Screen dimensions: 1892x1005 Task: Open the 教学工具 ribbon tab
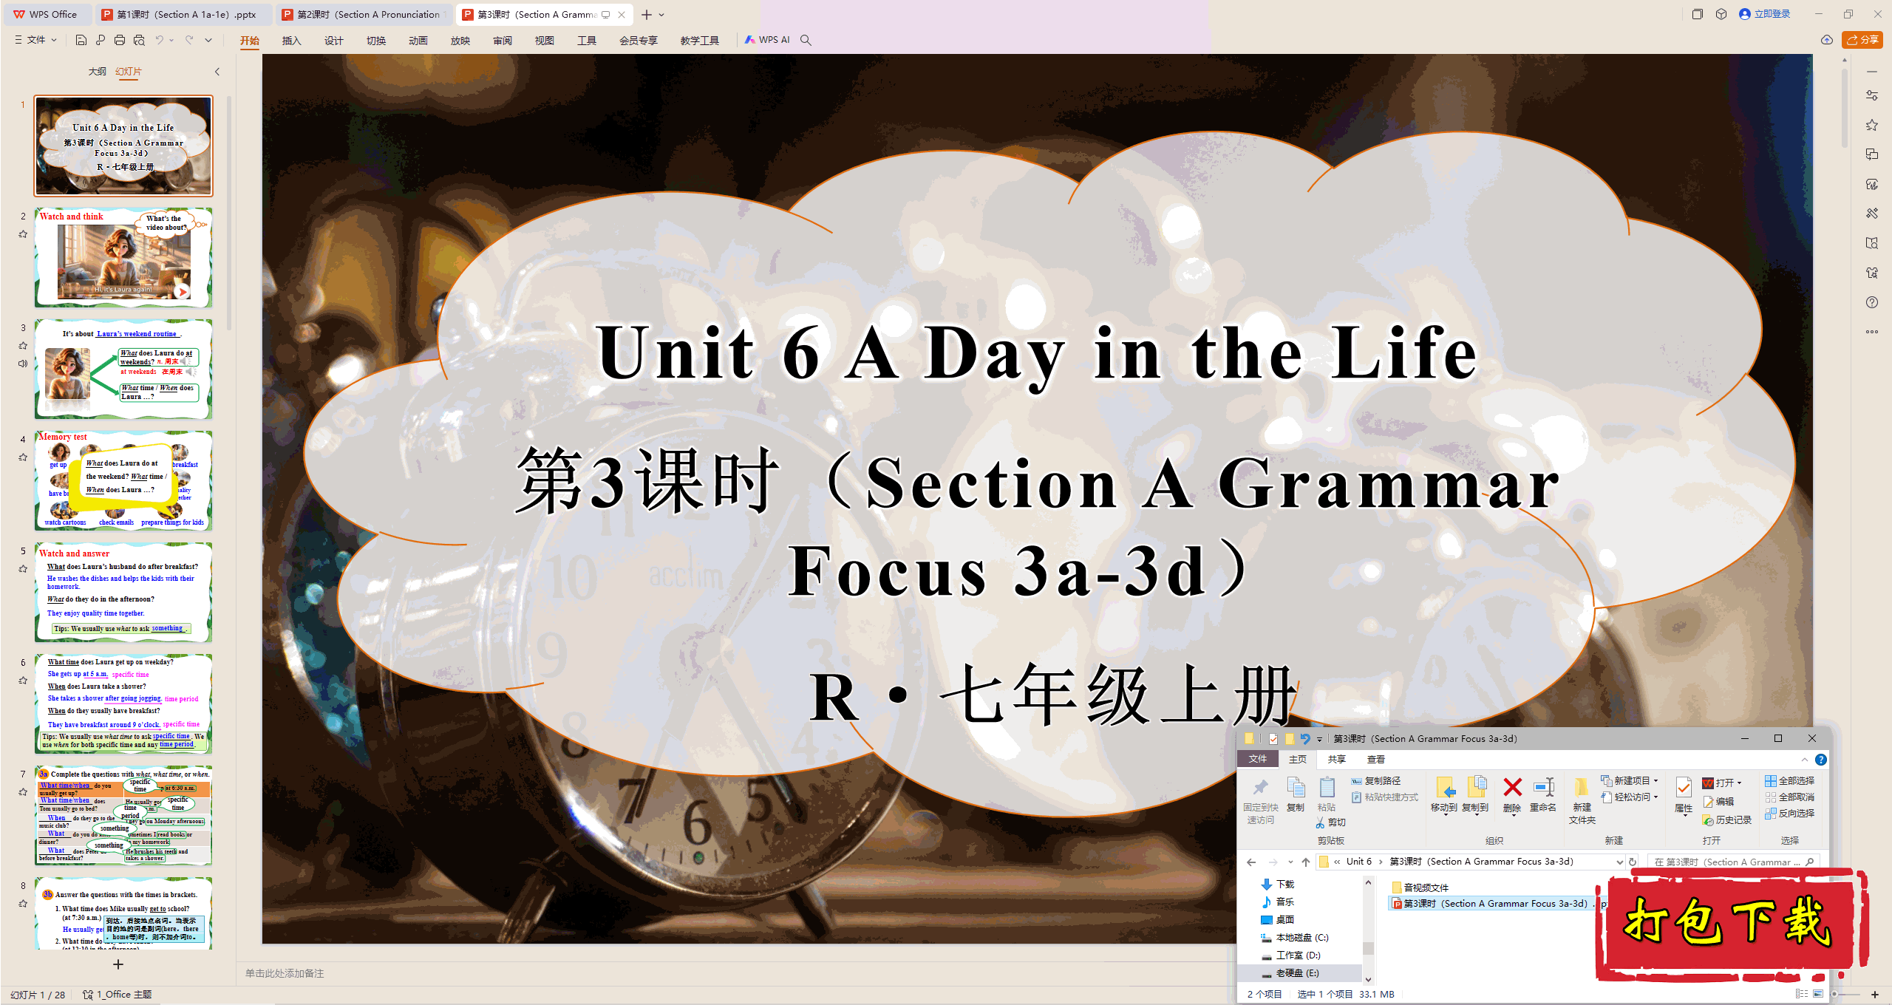pyautogui.click(x=700, y=41)
